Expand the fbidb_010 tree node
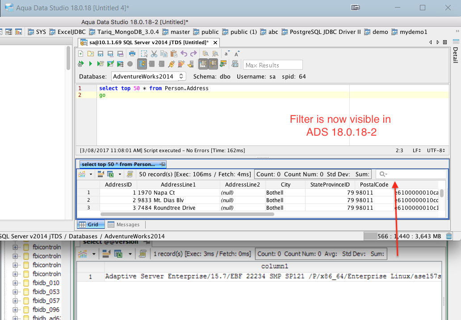Viewport: 461px width, 320px height. pos(15,283)
